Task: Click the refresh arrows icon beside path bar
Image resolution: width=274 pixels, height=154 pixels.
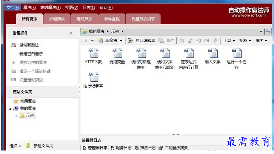Action: tap(268, 32)
